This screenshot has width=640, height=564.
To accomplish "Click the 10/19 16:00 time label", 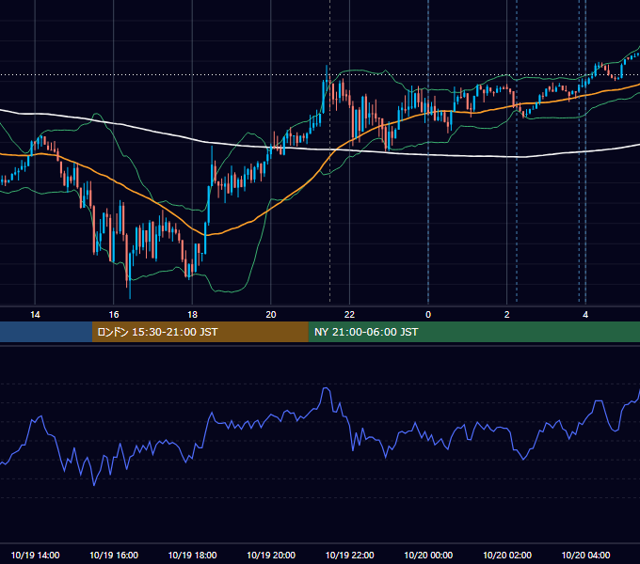I will tap(114, 555).
